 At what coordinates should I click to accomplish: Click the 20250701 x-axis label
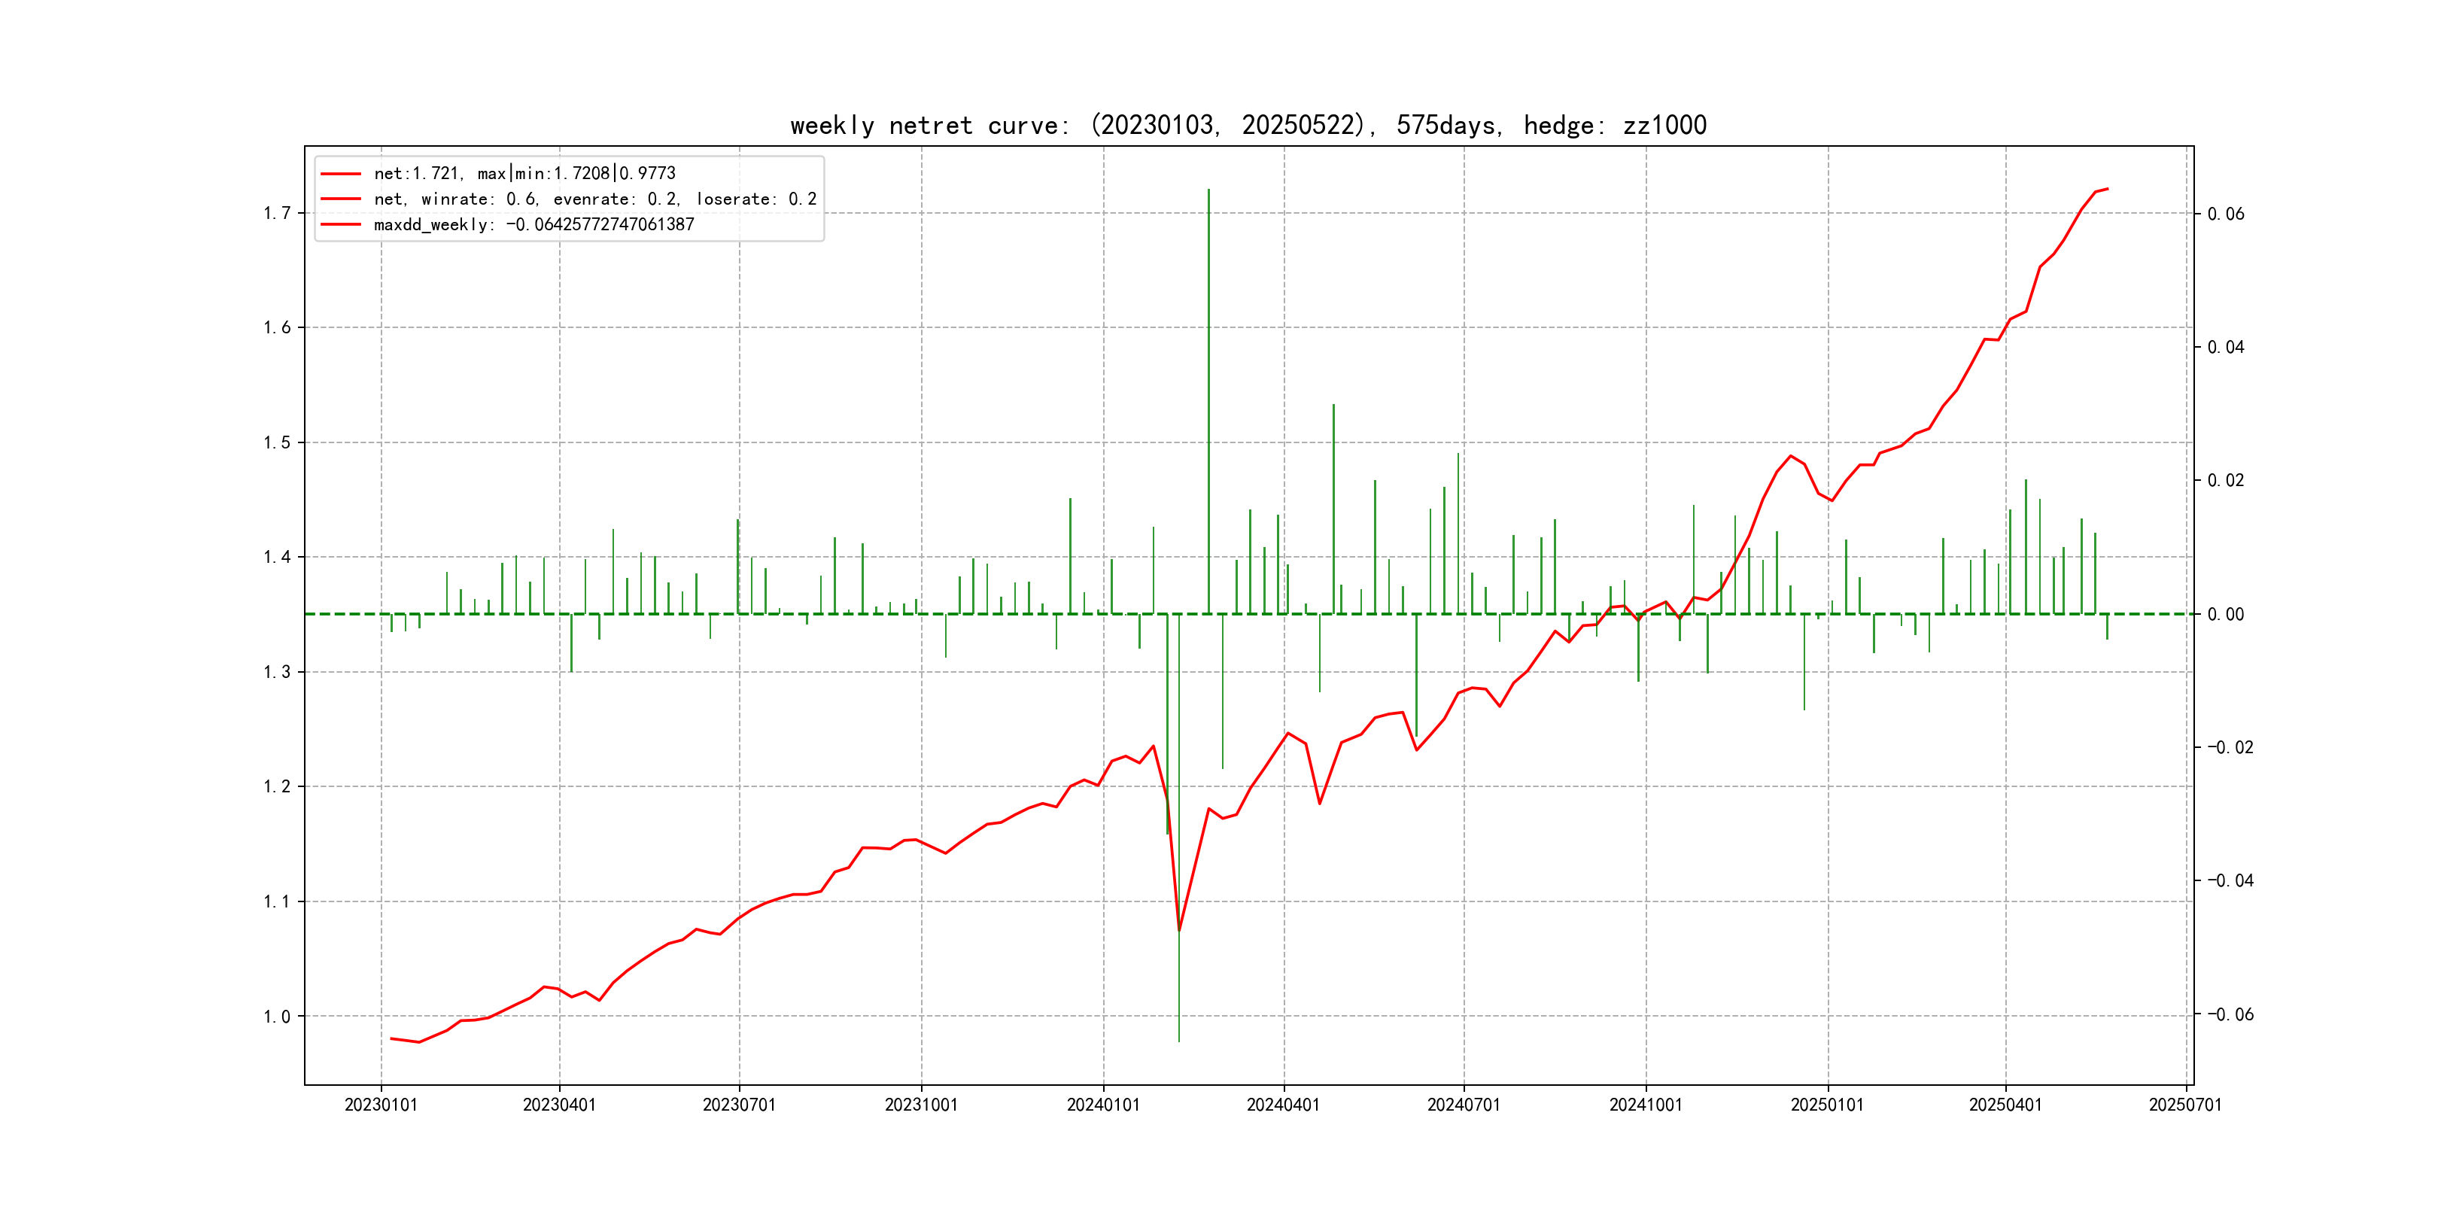point(2185,1105)
